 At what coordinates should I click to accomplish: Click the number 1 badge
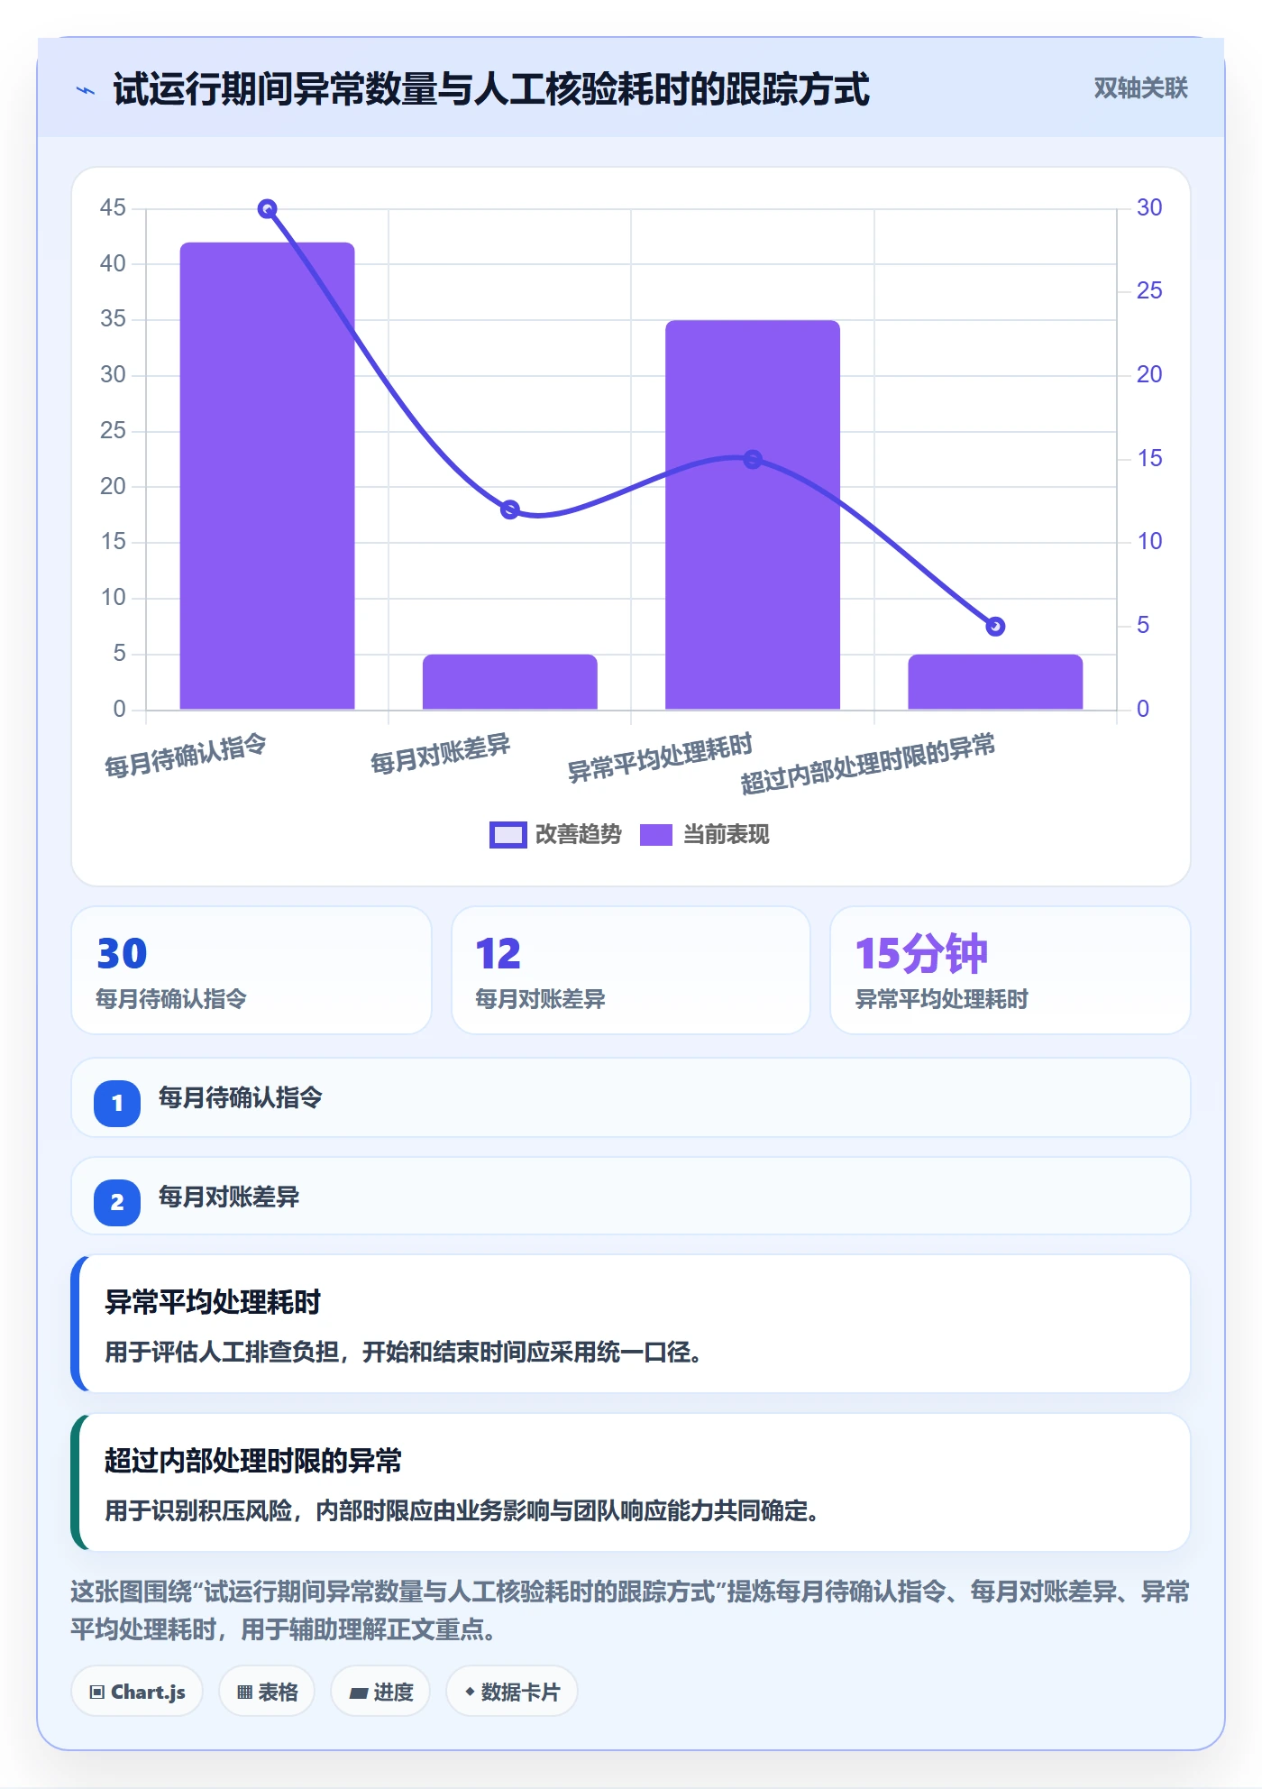(117, 1103)
